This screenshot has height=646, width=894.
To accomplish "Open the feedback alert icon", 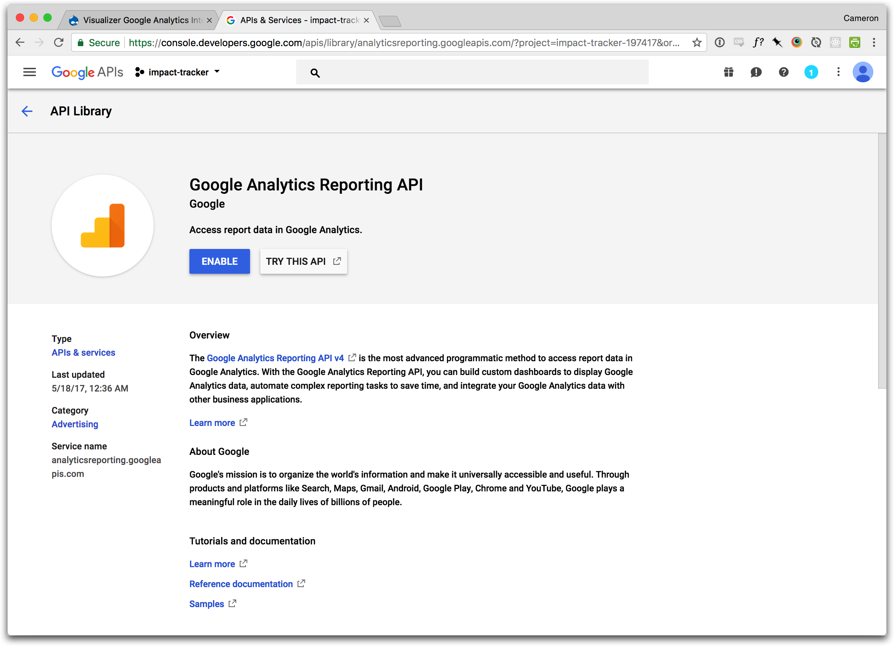I will (x=756, y=72).
